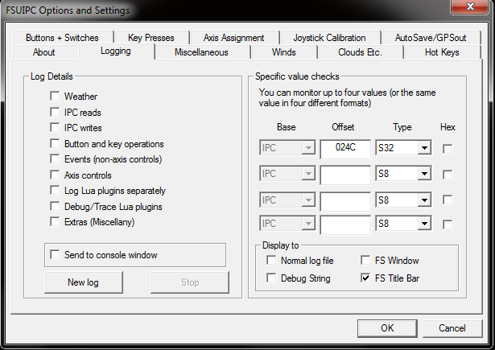Click the Stop button

(x=190, y=282)
